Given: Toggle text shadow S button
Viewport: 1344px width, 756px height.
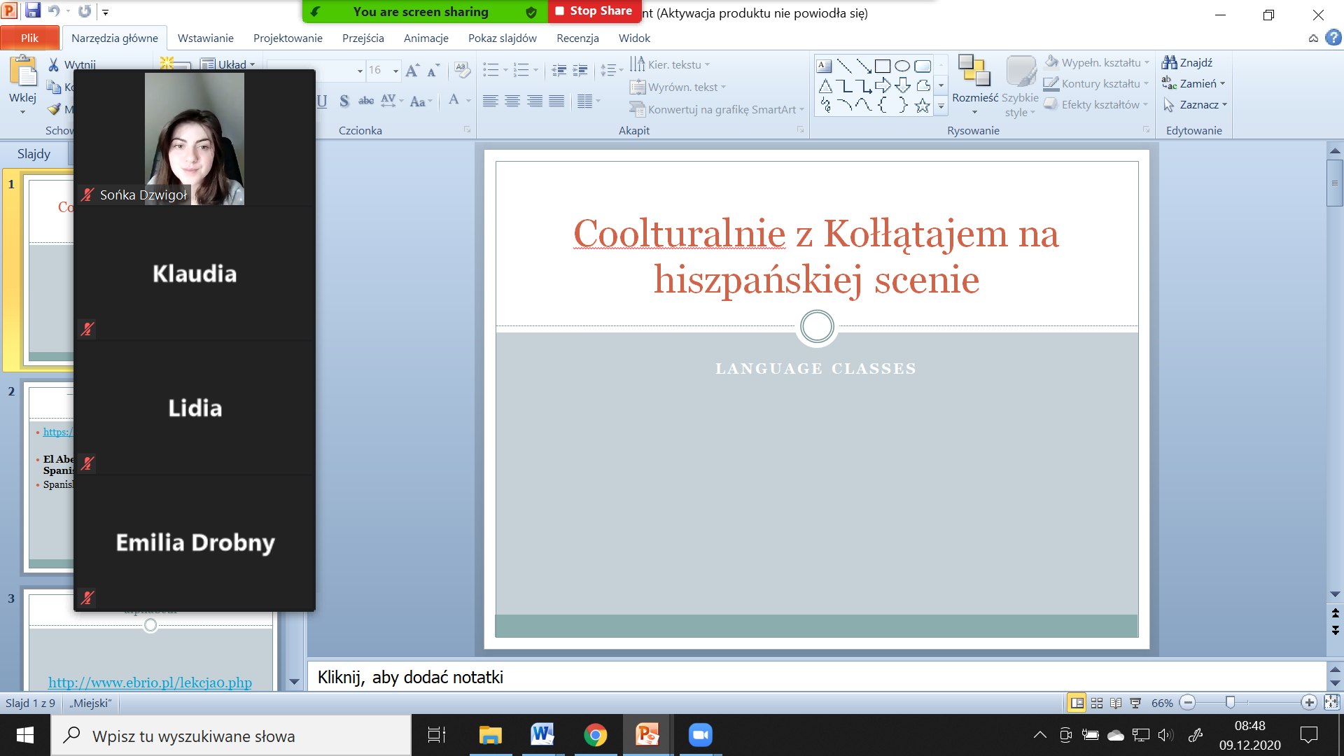Looking at the screenshot, I should (x=344, y=101).
